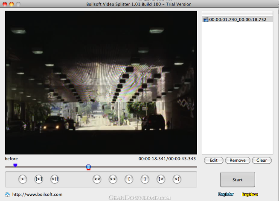Click the home icon beside website URL
Image resolution: width=279 pixels, height=201 pixels.
pyautogui.click(x=8, y=195)
